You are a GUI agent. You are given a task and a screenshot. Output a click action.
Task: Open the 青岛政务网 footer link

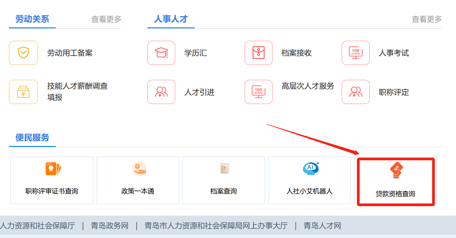click(x=110, y=226)
